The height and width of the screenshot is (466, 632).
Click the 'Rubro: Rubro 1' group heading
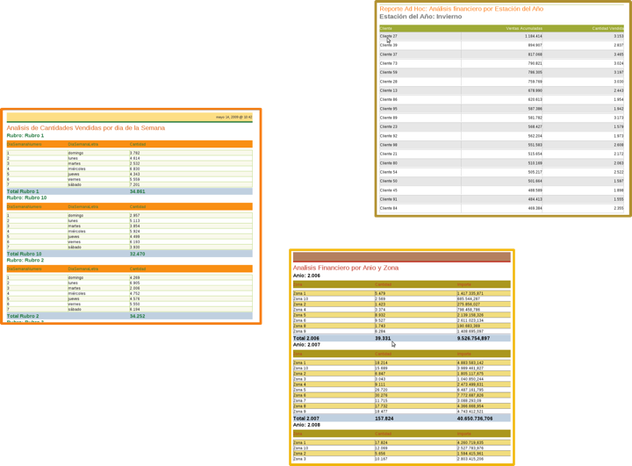25,136
